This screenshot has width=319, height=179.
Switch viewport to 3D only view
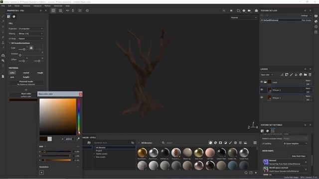[x=53, y=10]
